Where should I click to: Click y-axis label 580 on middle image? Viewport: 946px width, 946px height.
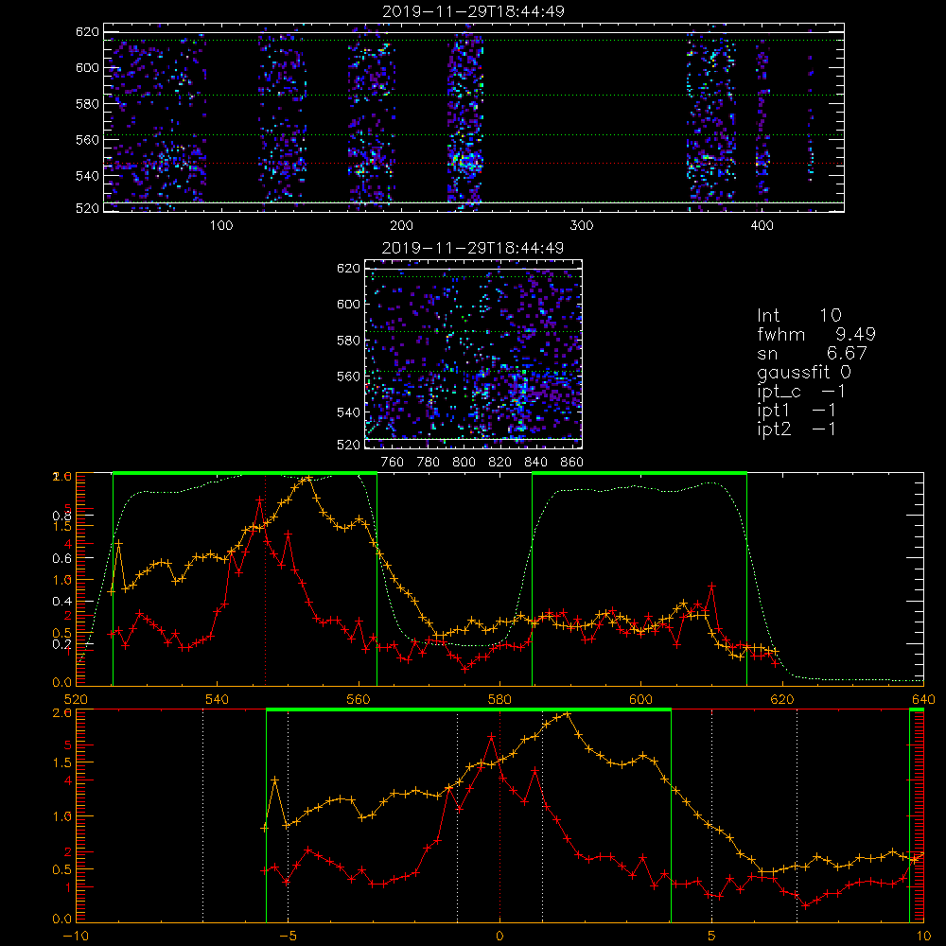point(348,341)
